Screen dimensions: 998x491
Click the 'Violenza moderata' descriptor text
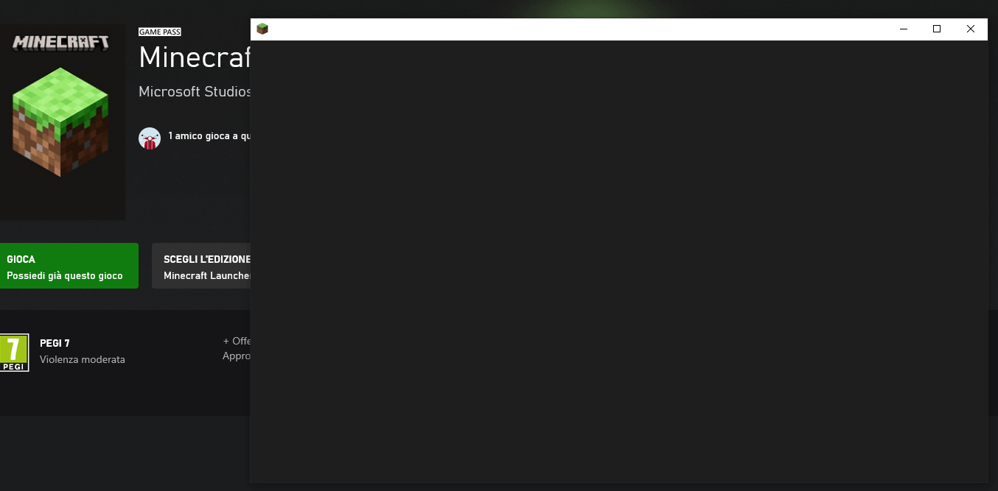pyautogui.click(x=83, y=360)
